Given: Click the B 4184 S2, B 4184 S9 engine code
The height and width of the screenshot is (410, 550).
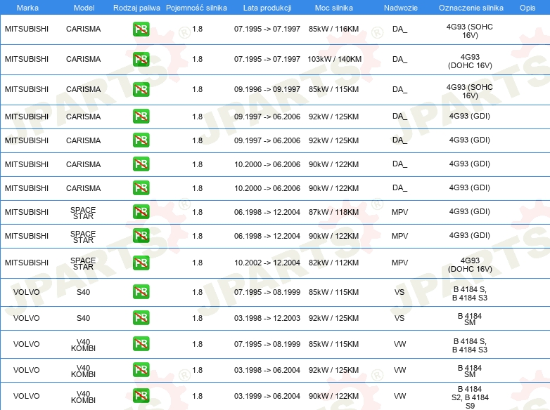Looking at the screenshot, I should (469, 397).
